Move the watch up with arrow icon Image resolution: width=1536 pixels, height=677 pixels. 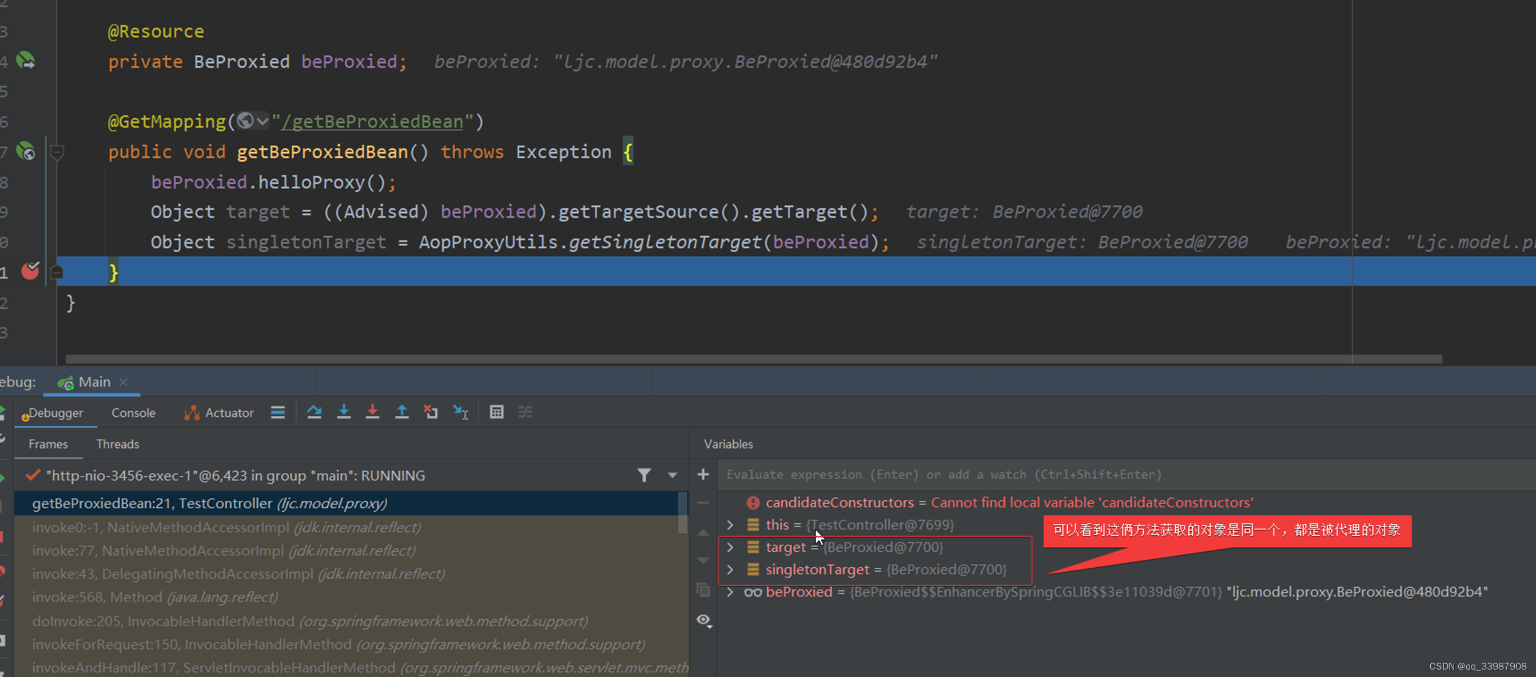pyautogui.click(x=703, y=532)
